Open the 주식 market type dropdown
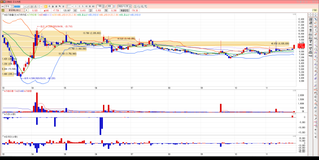This screenshot has height=160, width=319. tap(12, 6)
